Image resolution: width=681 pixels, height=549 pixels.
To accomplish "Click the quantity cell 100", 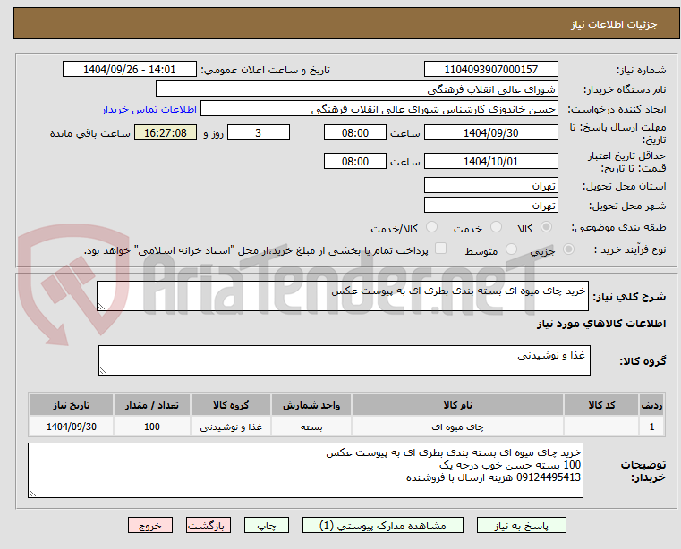I will coord(151,427).
